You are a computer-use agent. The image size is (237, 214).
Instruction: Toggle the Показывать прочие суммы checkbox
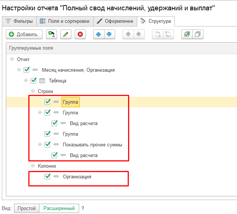[x=47, y=145]
